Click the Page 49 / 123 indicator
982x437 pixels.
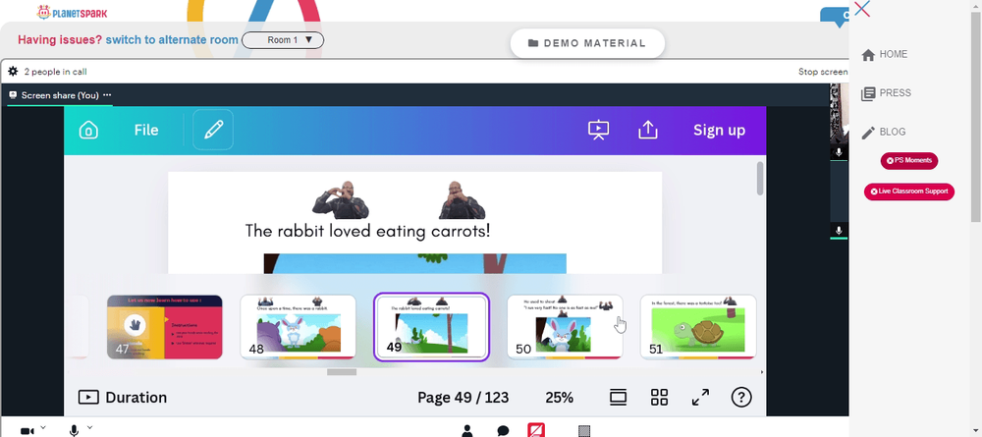point(463,398)
